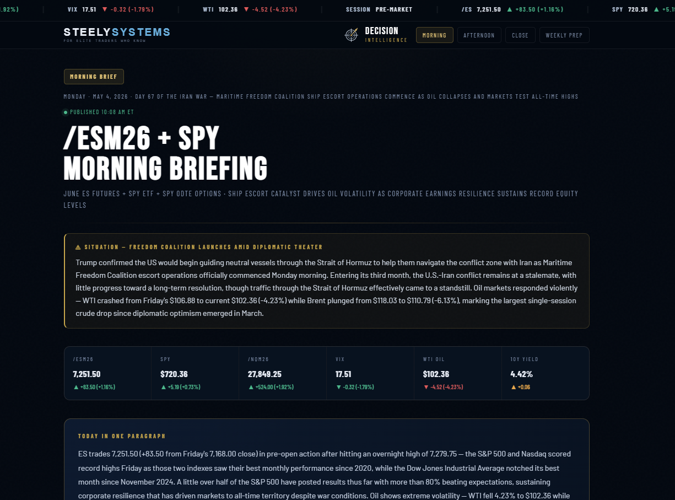Click the /ESM26 + SPY Morning Briefing headline

[165, 153]
